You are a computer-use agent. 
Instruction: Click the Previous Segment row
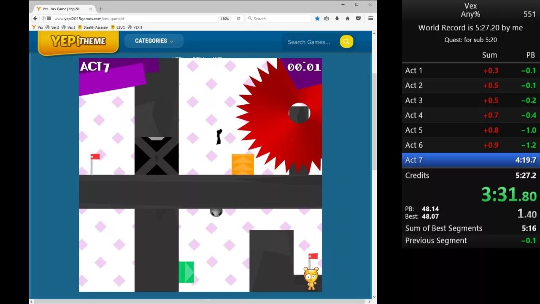click(471, 241)
